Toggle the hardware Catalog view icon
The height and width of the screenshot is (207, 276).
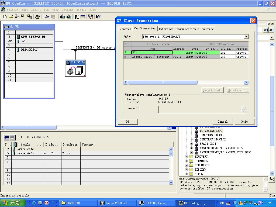[x=77, y=17]
